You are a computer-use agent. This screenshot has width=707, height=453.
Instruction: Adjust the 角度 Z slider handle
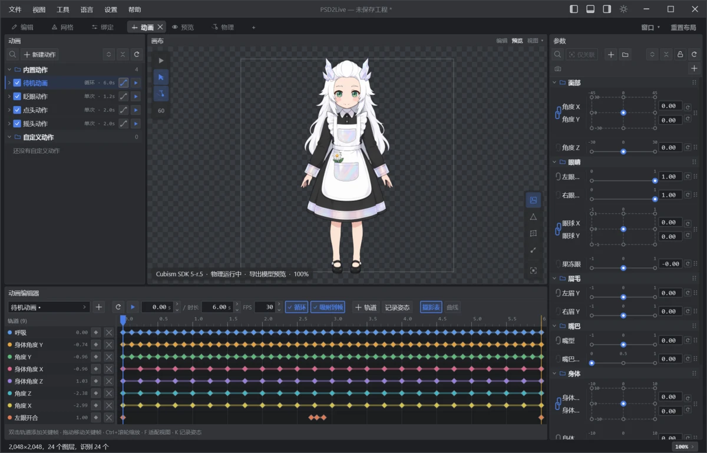pyautogui.click(x=623, y=151)
